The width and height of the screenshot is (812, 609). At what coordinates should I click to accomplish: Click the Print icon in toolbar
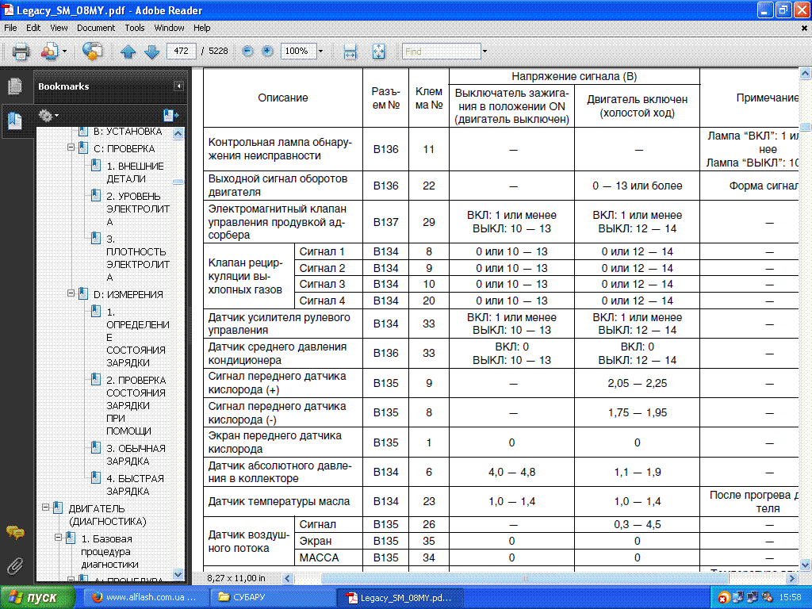(x=21, y=52)
